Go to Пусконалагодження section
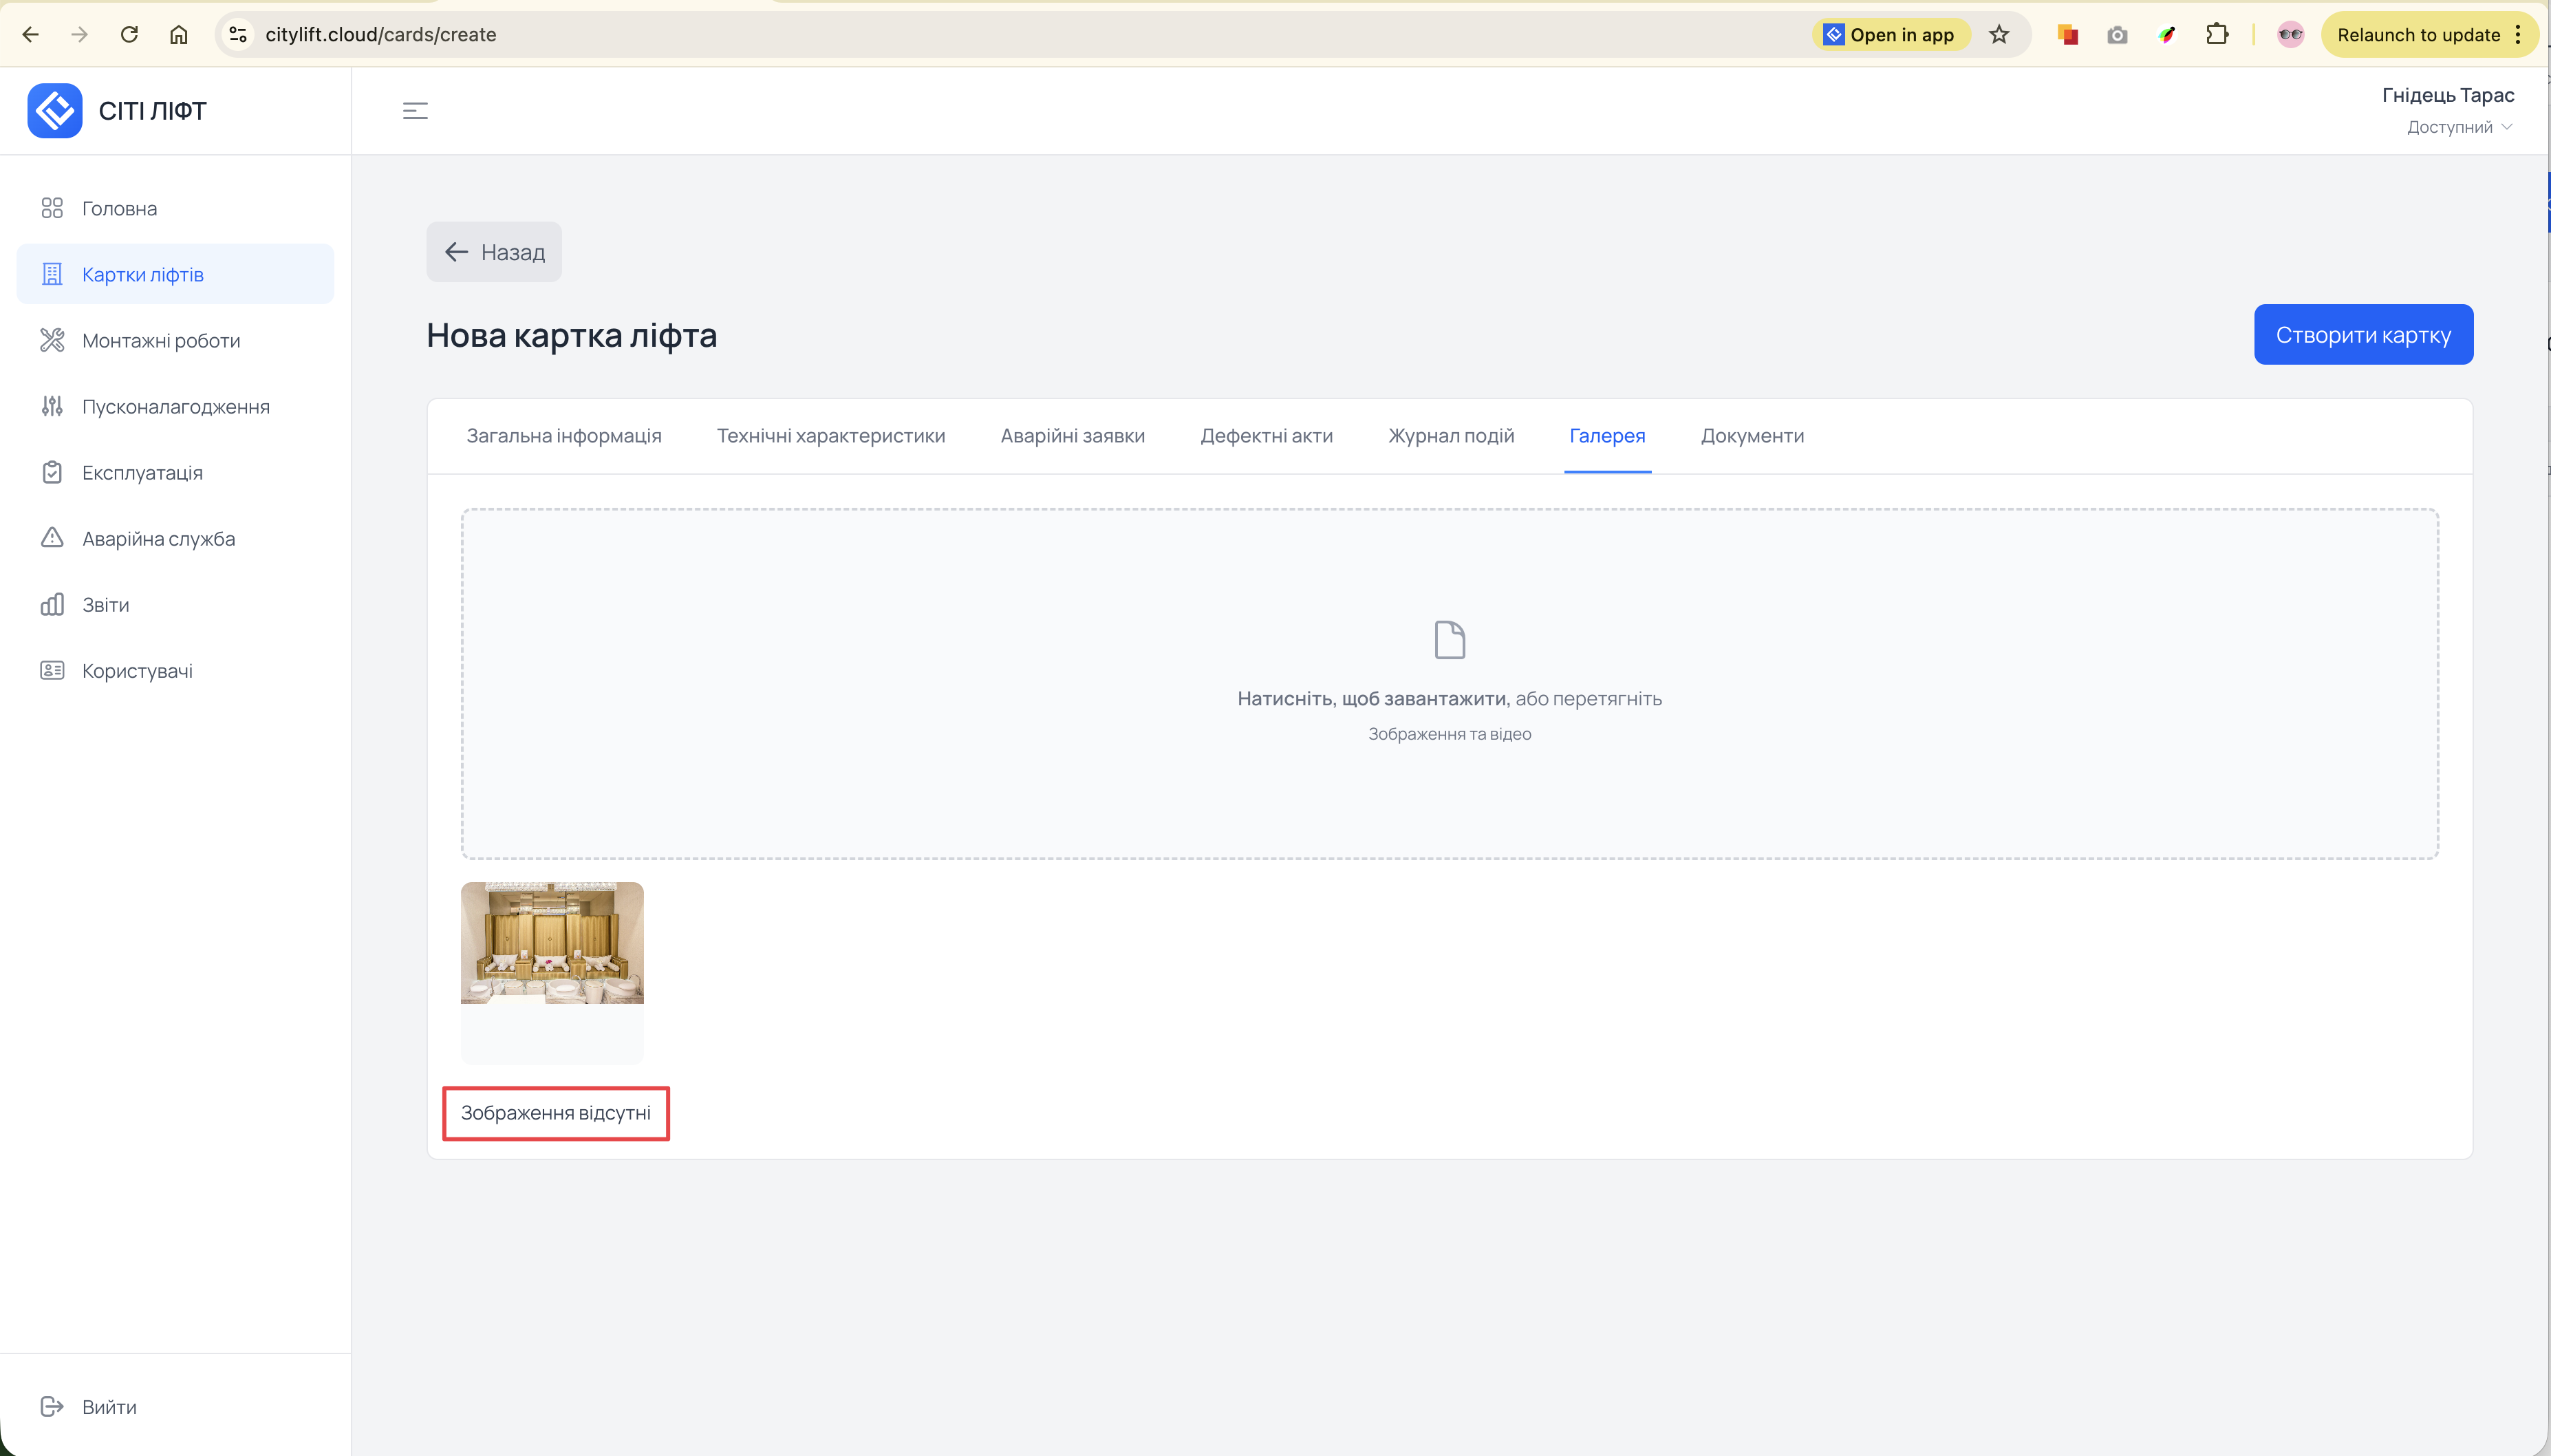 tap(175, 406)
